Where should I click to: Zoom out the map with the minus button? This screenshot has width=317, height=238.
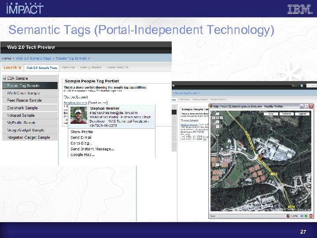click(217, 165)
